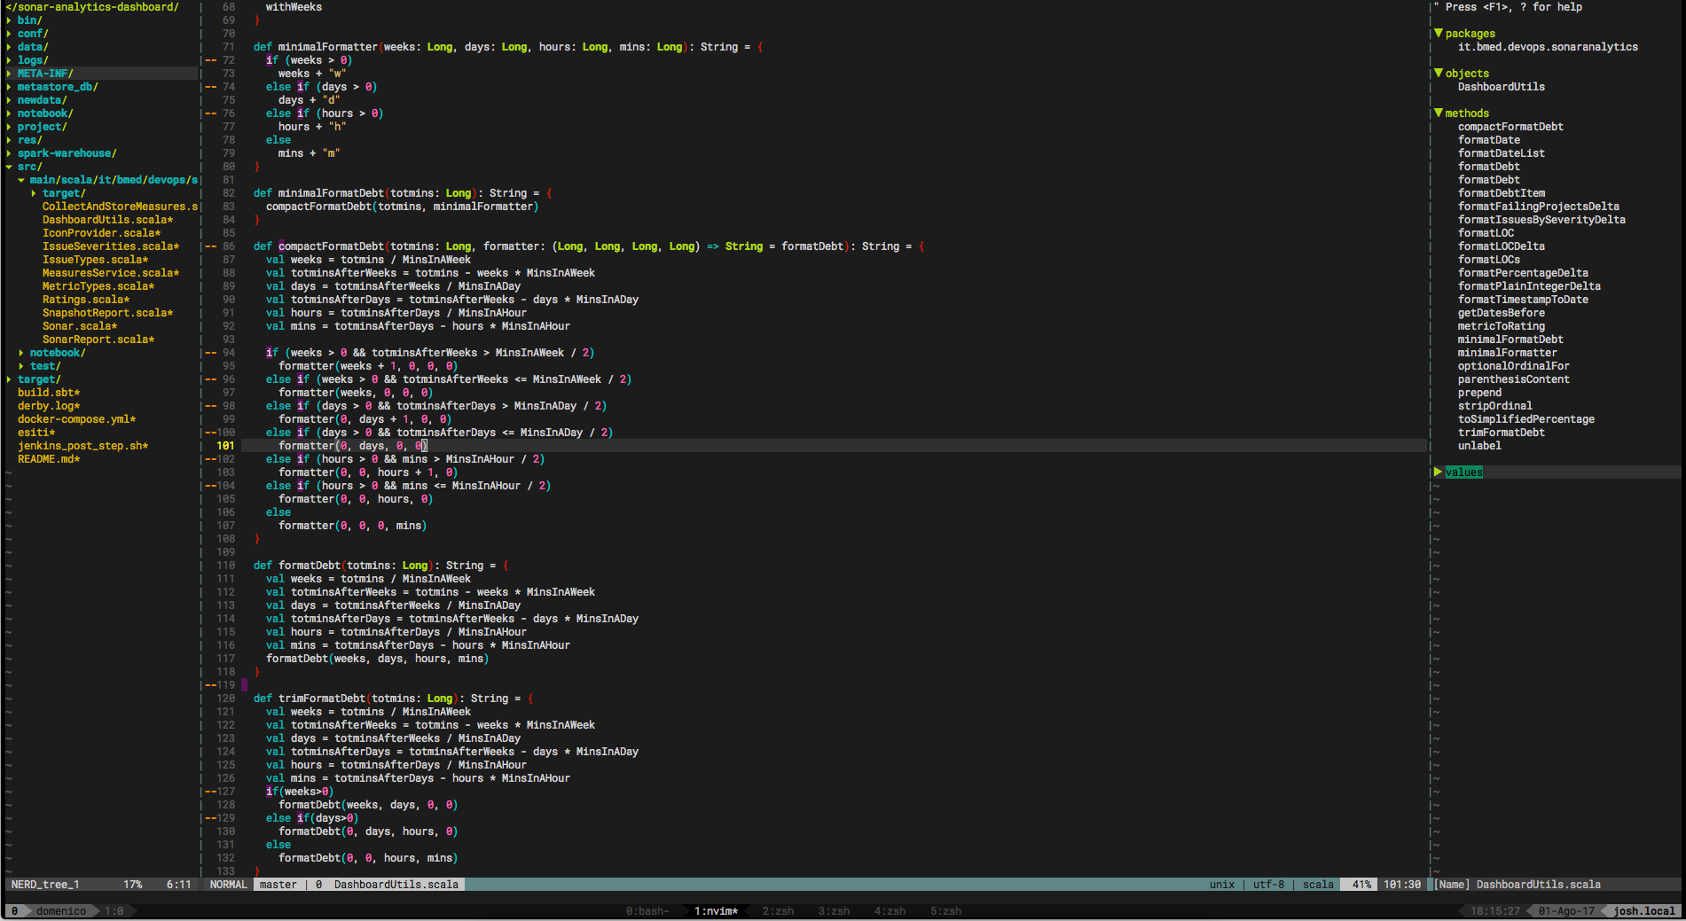Jump to trimFormatDebt tag in Tagbar
The width and height of the screenshot is (1686, 921).
(1502, 433)
